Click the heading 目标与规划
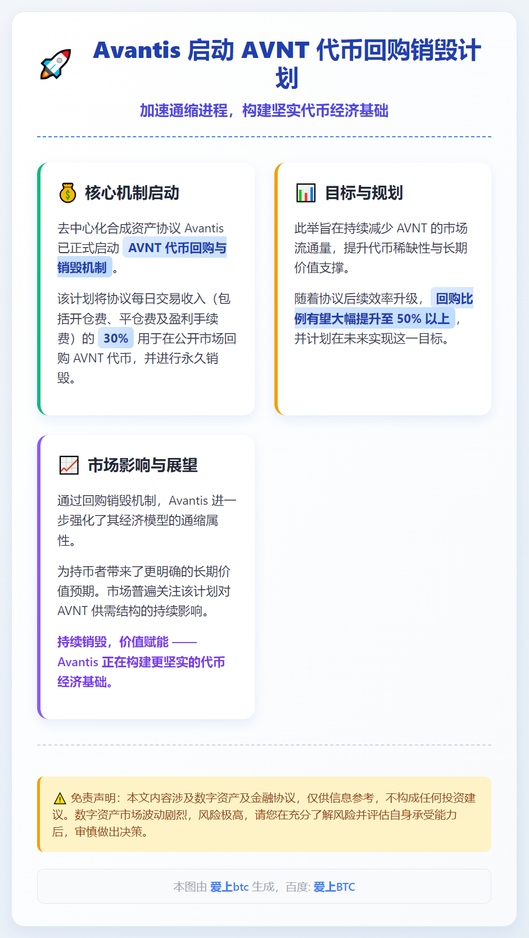The image size is (529, 938). point(364,193)
